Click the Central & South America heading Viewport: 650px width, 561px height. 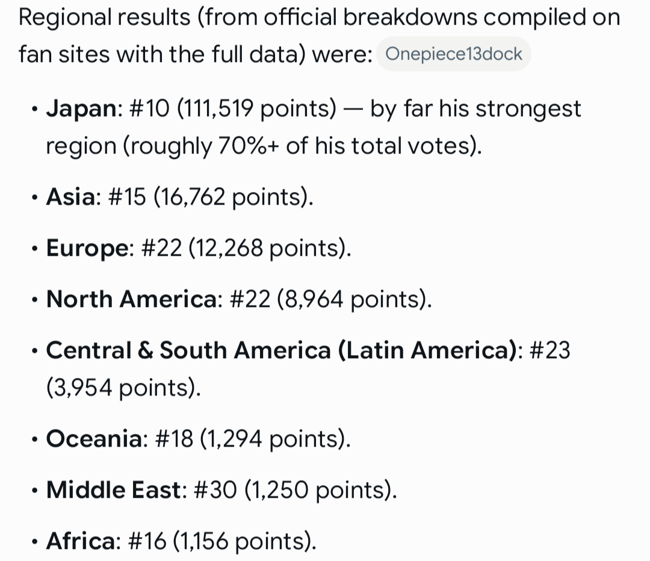click(282, 350)
